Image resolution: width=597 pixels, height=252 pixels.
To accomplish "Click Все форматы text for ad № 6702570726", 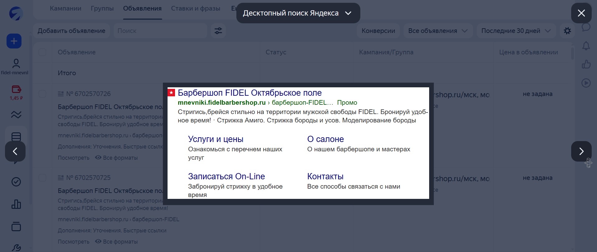I will [x=120, y=158].
